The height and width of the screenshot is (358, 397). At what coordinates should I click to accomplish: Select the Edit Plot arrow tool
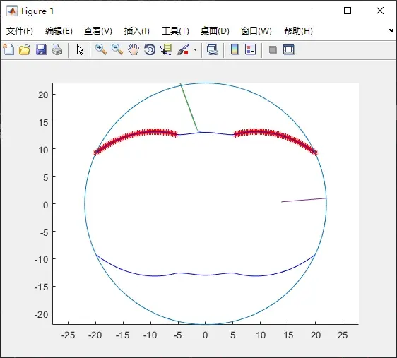point(80,50)
